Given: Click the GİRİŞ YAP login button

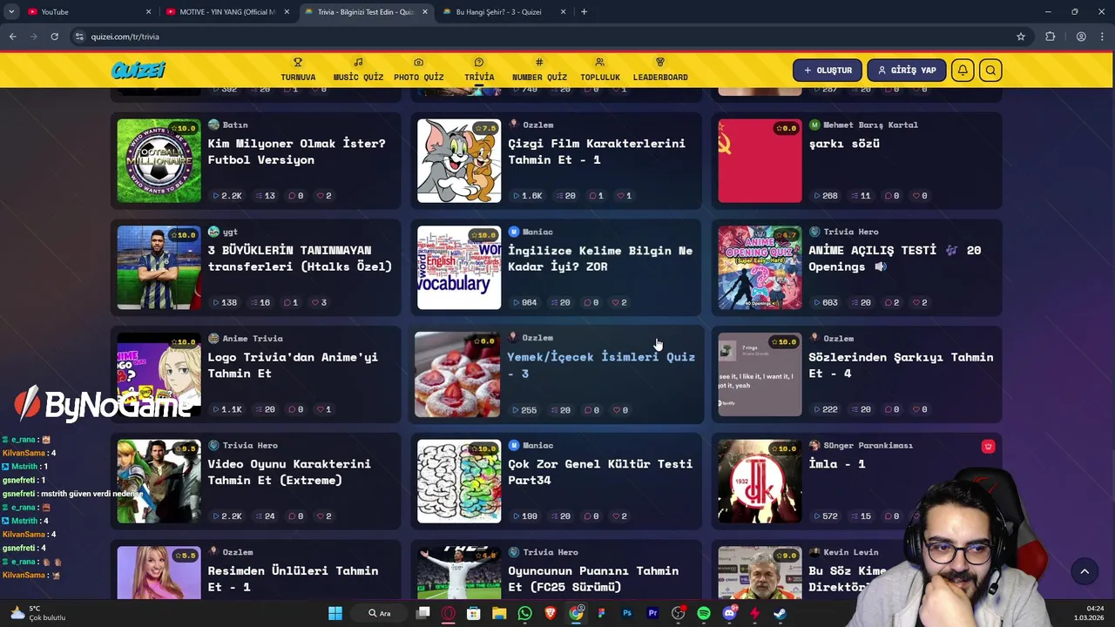Looking at the screenshot, I should (x=907, y=71).
